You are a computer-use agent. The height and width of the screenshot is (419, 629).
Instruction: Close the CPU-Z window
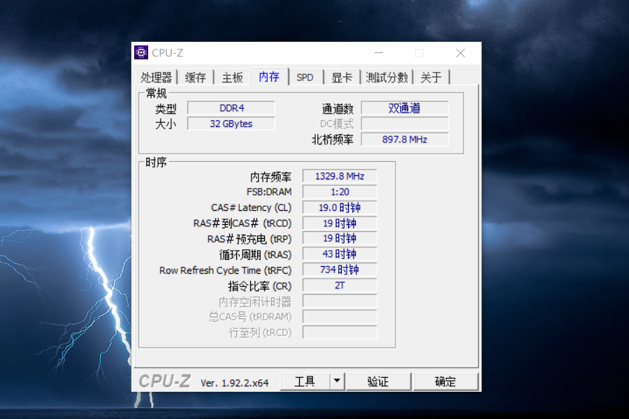pyautogui.click(x=461, y=53)
